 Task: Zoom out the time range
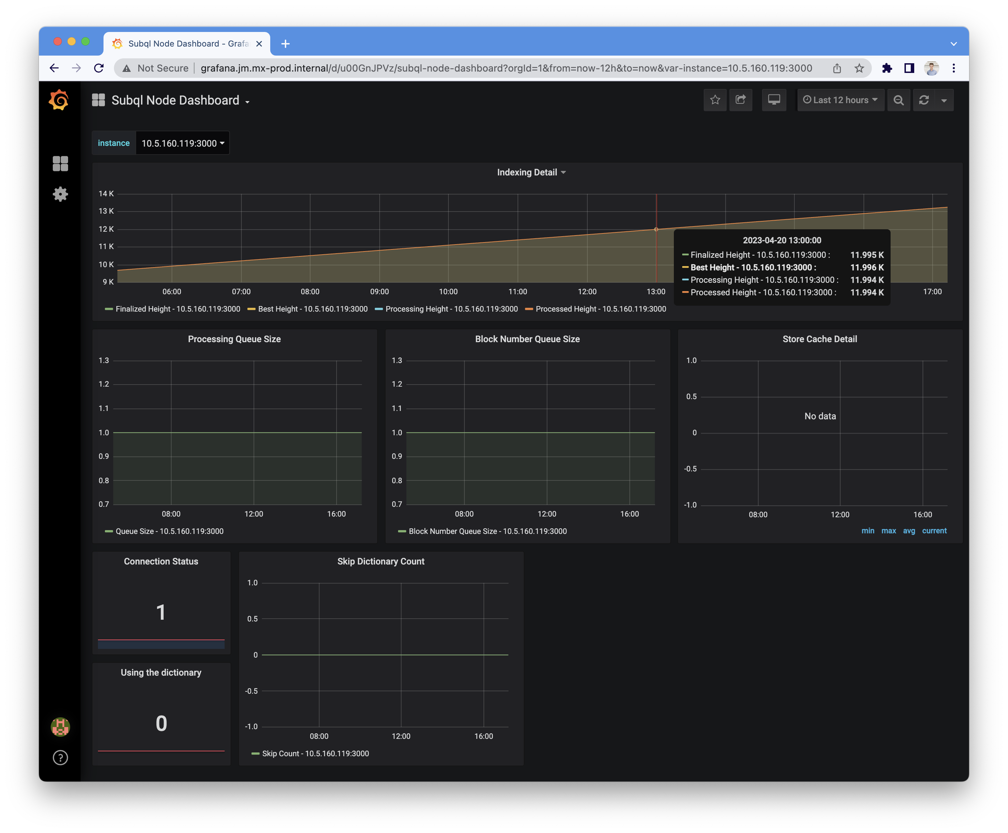[899, 100]
